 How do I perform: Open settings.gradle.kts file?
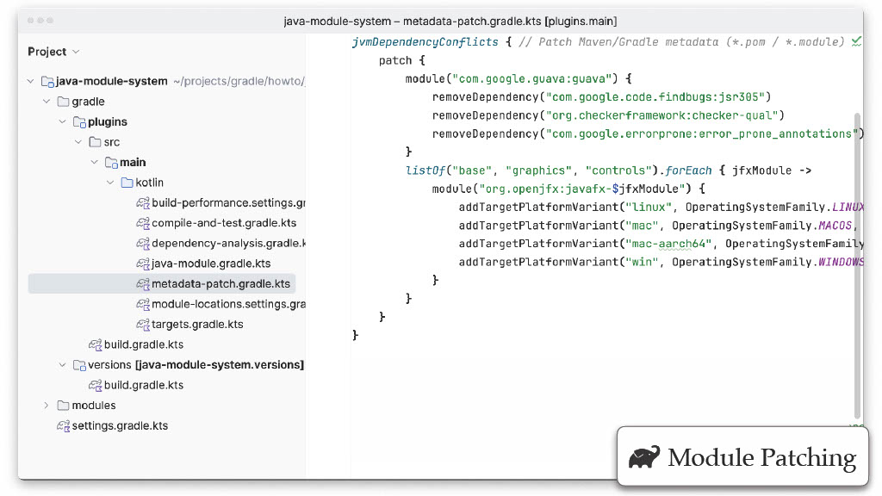click(x=120, y=425)
